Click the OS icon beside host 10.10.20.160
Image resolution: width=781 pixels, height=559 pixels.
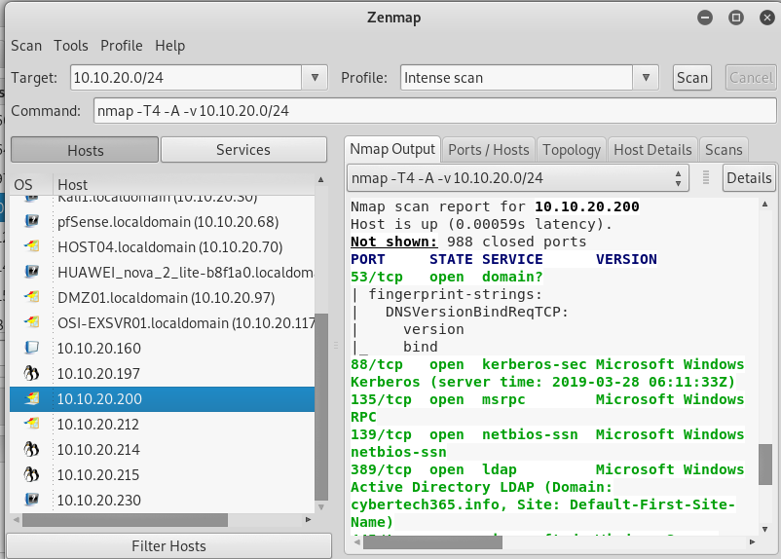[32, 348]
